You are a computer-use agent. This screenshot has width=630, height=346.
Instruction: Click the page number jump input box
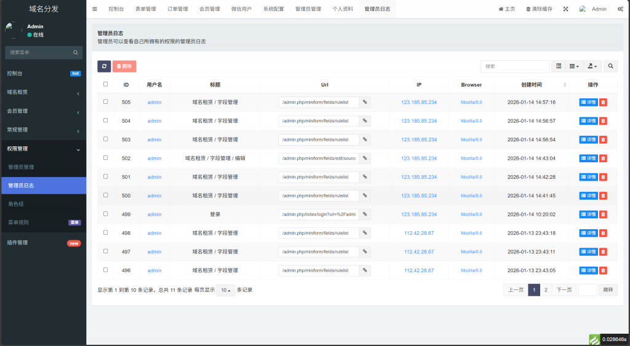click(x=588, y=290)
